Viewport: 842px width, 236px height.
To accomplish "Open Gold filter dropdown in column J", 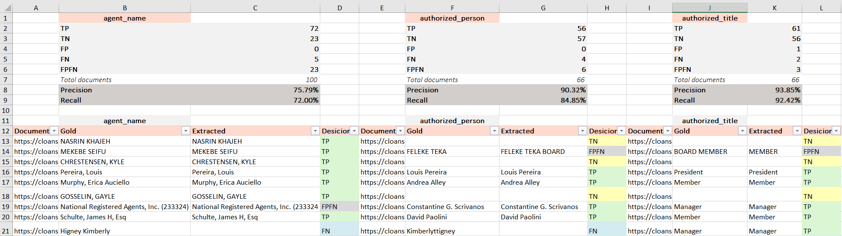I will [742, 131].
